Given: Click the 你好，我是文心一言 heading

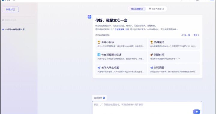Looking at the screenshot, I should (111, 20).
